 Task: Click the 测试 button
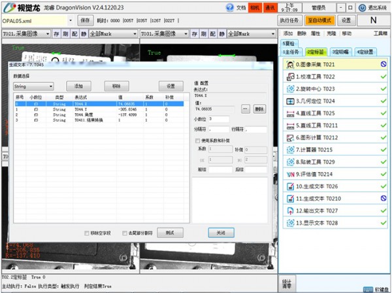[x=170, y=233]
